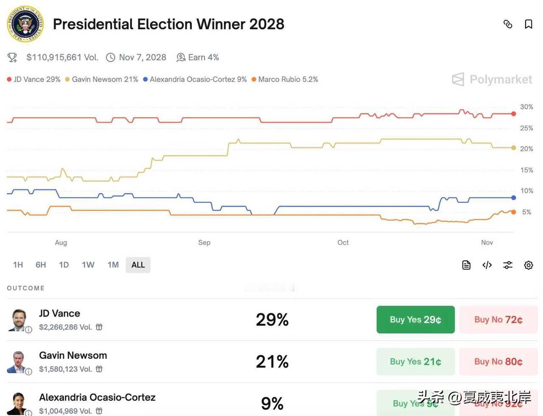Select the ALL time range
This screenshot has height=416, width=543.
[x=138, y=265]
